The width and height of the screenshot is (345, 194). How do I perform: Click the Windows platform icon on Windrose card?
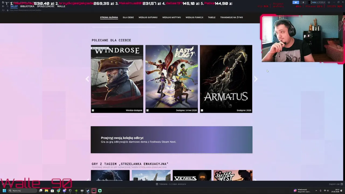[93, 110]
